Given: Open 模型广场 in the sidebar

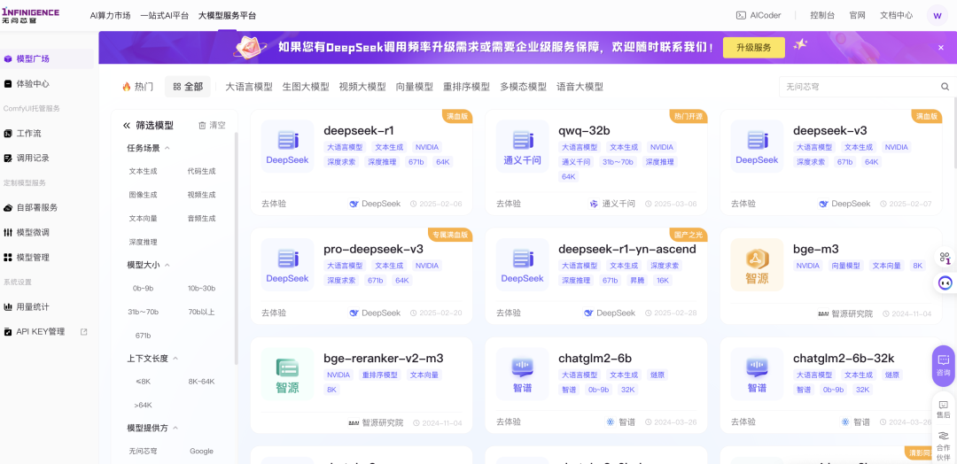Looking at the screenshot, I should click(x=47, y=58).
